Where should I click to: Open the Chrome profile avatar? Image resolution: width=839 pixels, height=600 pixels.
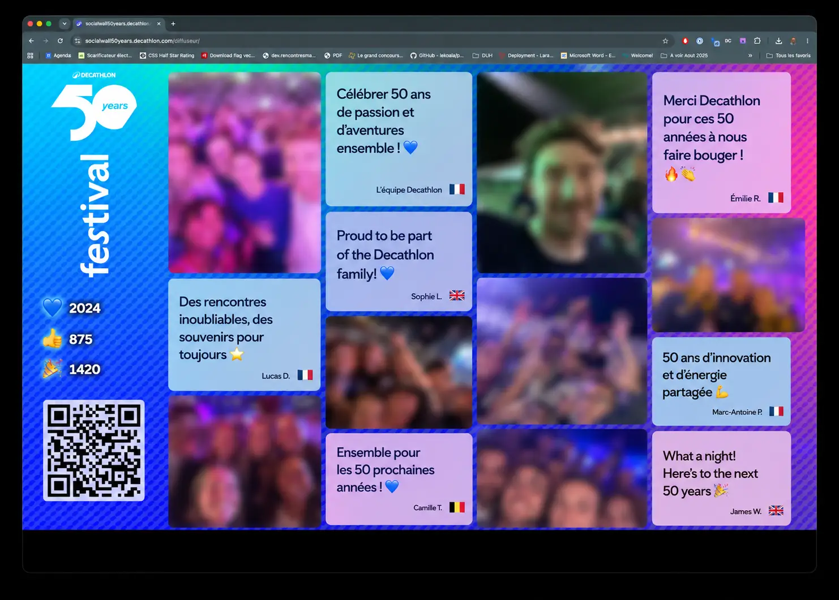(793, 41)
